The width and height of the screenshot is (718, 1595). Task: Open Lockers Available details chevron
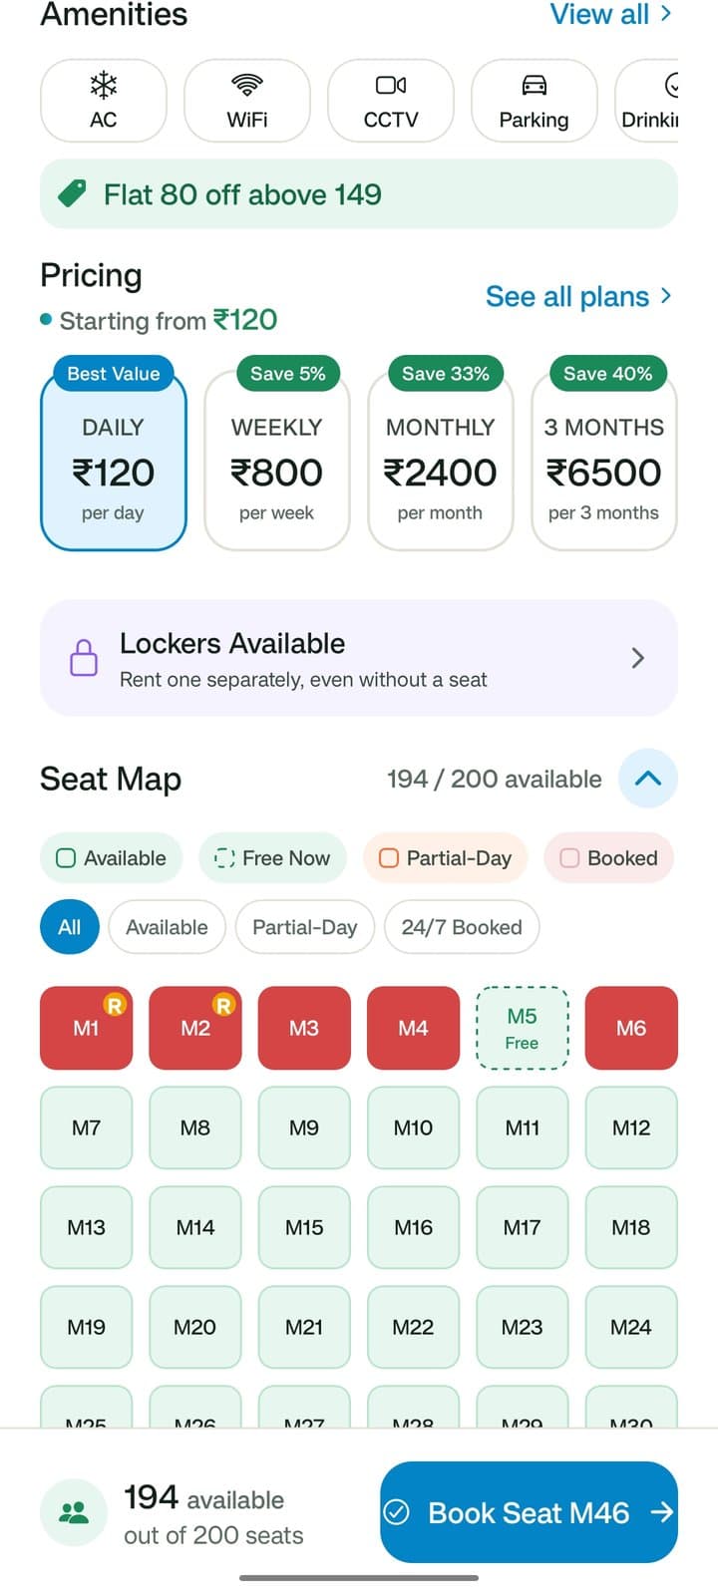coord(638,658)
